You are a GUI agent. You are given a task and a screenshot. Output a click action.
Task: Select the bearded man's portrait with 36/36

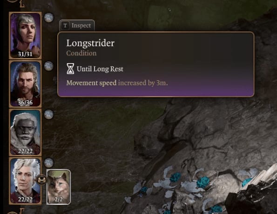point(25,84)
